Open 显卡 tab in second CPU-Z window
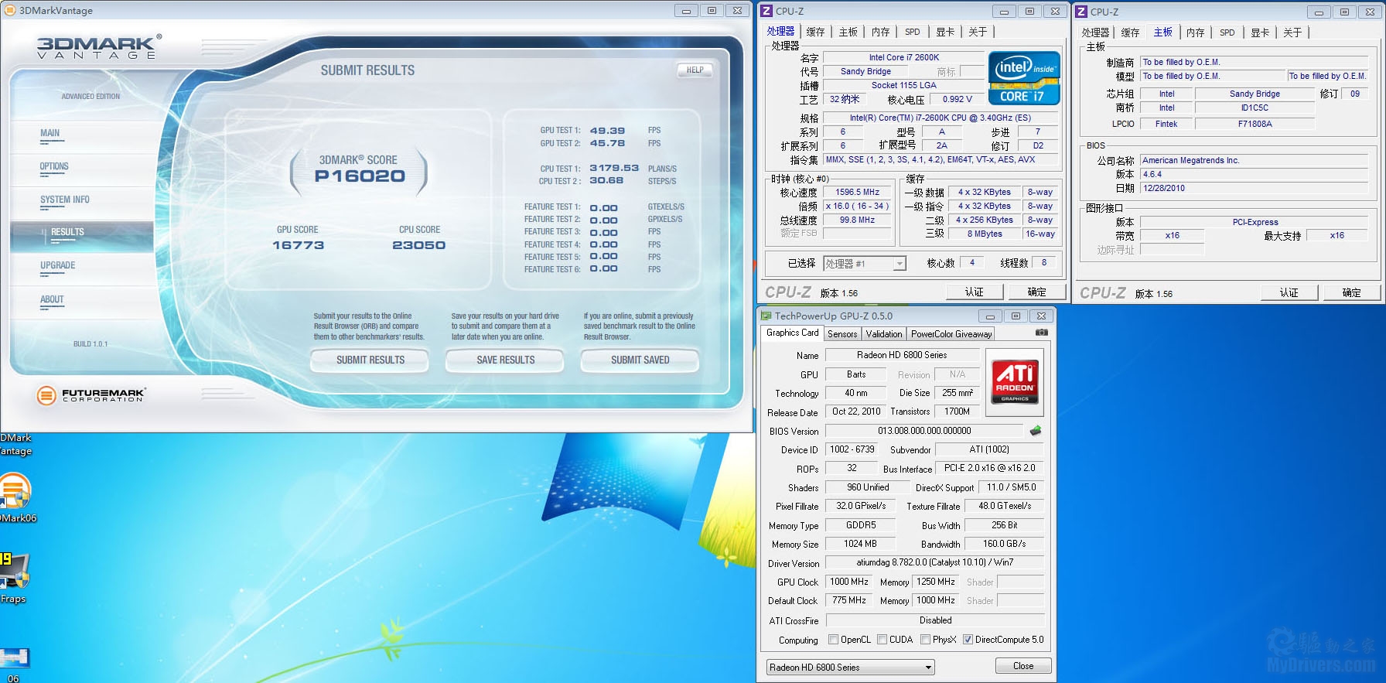Viewport: 1386px width, 683px height. [x=1260, y=32]
